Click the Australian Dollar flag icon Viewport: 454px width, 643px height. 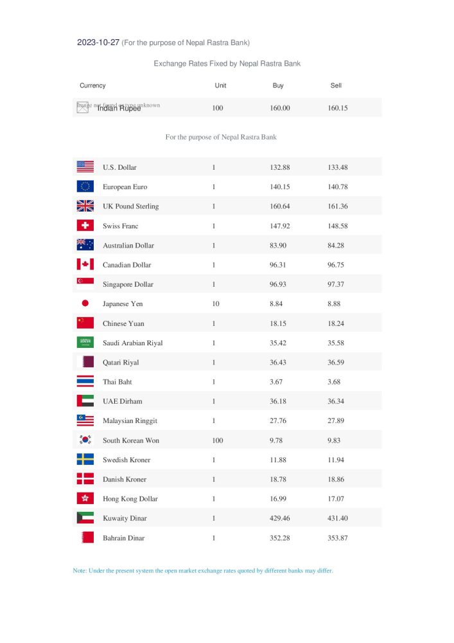pyautogui.click(x=85, y=245)
